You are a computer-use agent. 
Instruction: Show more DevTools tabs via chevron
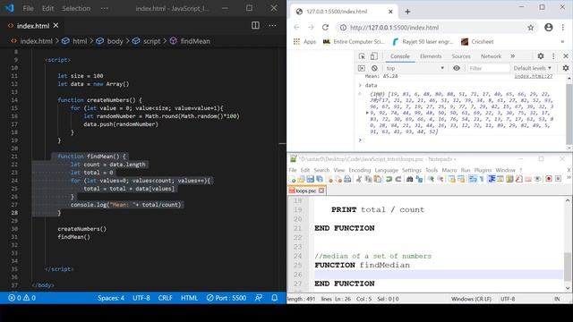(x=513, y=56)
